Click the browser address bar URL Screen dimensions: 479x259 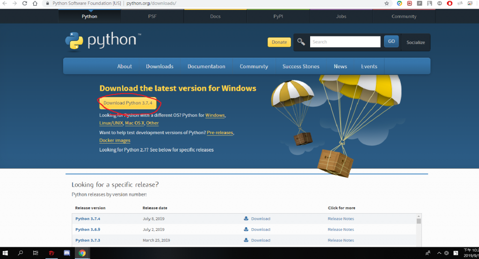(151, 3)
